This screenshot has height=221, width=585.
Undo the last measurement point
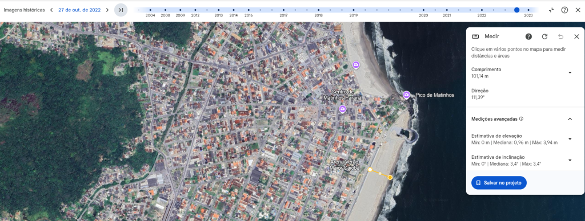tap(560, 36)
